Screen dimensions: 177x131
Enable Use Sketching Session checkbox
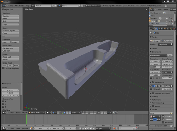pyautogui.click(x=4, y=68)
